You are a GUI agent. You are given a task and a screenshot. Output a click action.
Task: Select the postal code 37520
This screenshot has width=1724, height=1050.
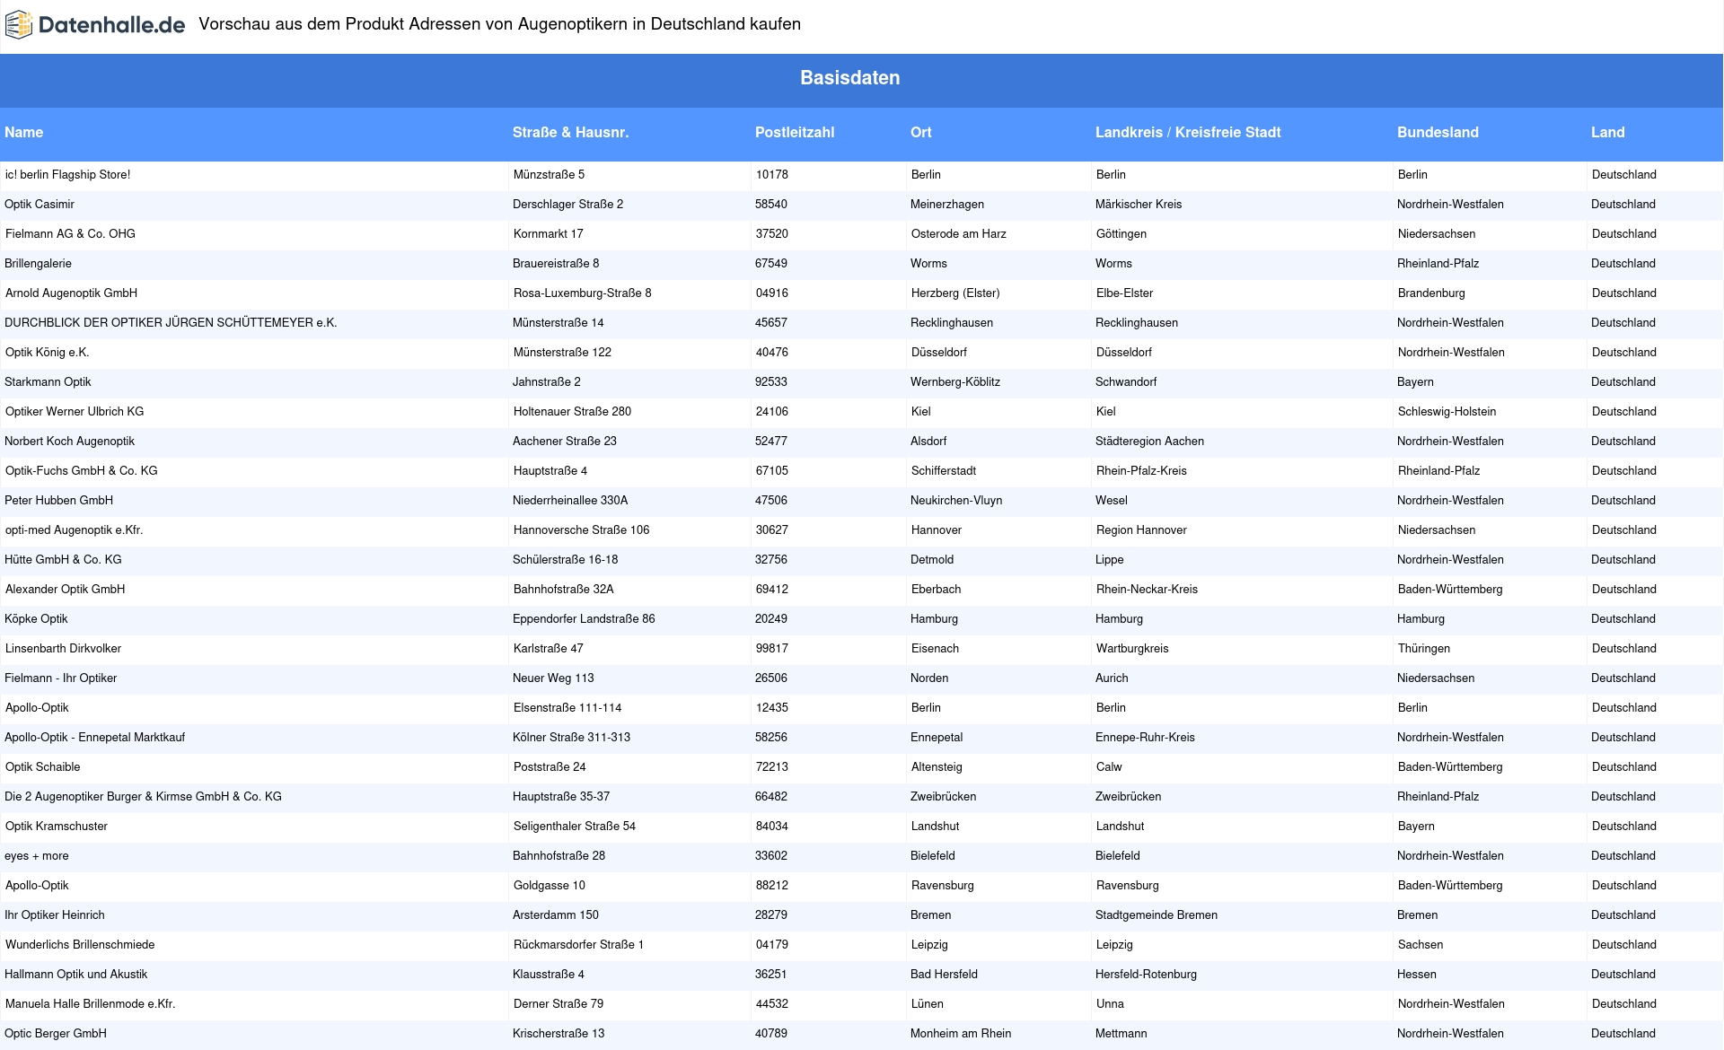click(x=772, y=234)
